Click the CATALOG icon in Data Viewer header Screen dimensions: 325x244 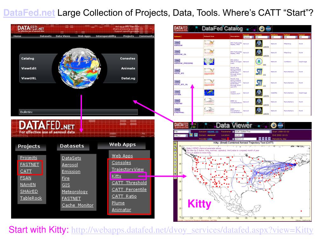coord(193,125)
